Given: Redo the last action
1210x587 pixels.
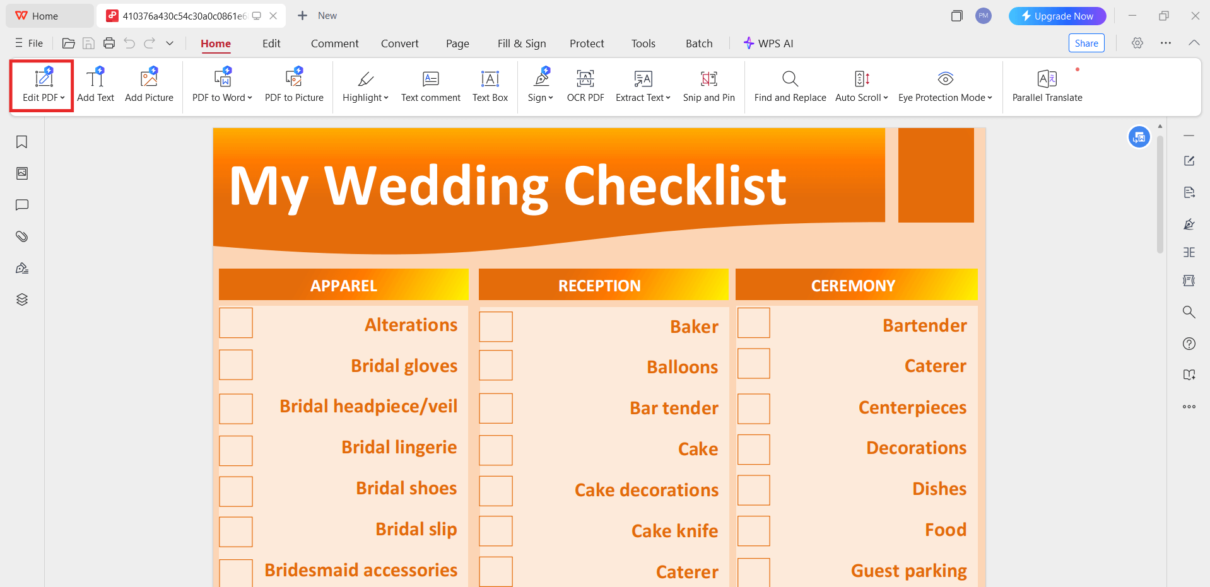Looking at the screenshot, I should tap(150, 44).
